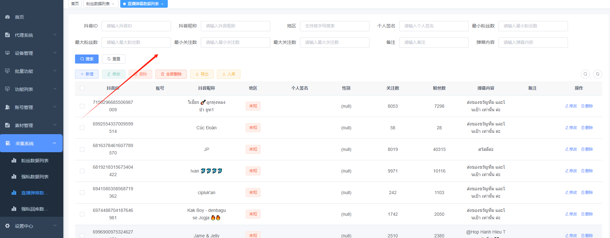The width and height of the screenshot is (610, 238).
Task: Check the Jame & Jelly row checkbox
Action: pos(82,236)
